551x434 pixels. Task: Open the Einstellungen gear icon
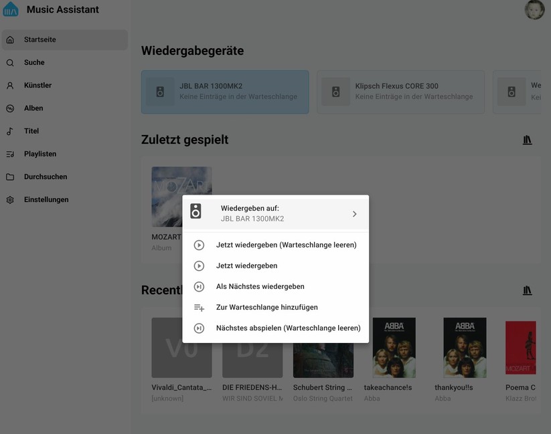click(x=11, y=199)
